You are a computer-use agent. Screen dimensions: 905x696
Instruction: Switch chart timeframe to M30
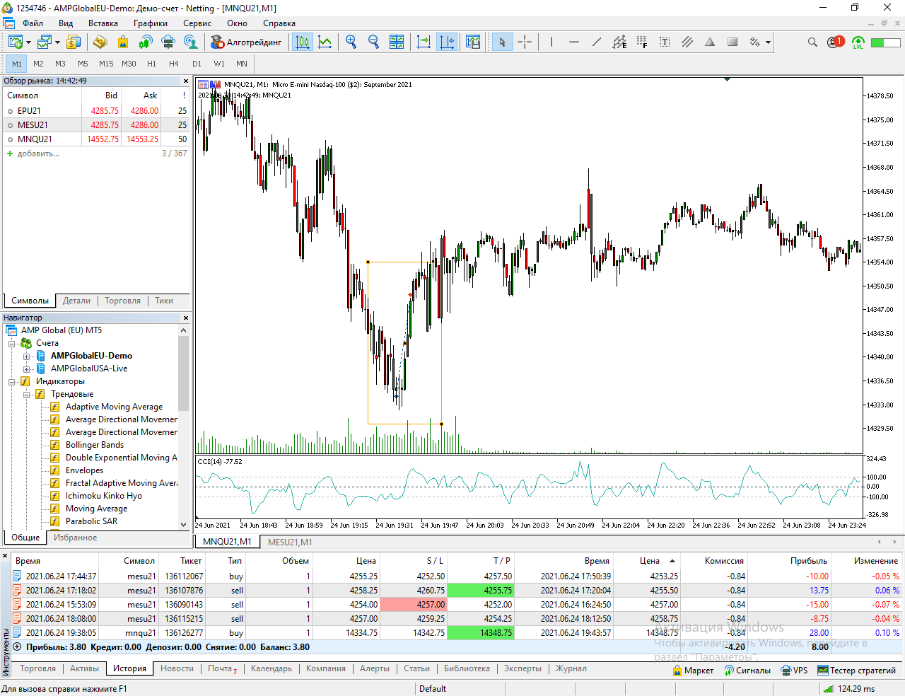tap(129, 64)
